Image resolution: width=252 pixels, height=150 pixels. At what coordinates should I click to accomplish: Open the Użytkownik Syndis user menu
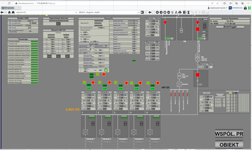pos(218,8)
